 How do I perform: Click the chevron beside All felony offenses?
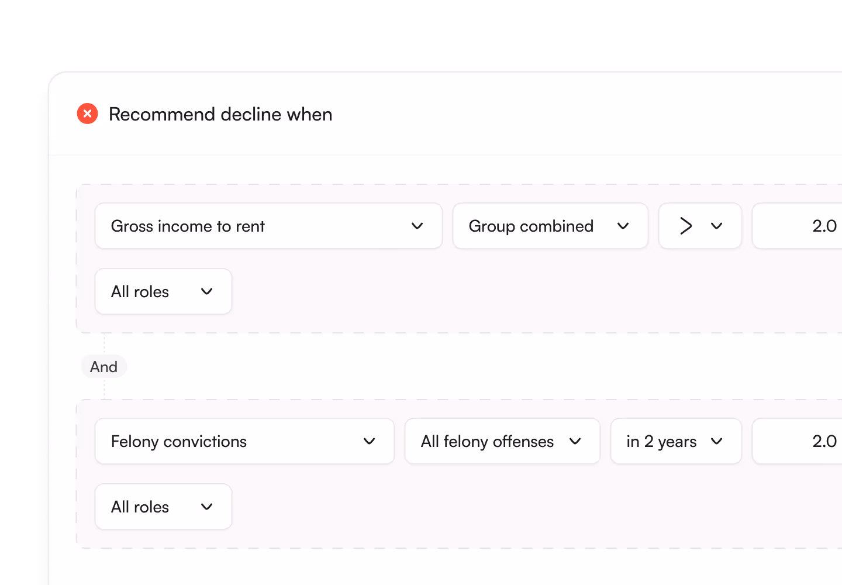[x=575, y=441]
